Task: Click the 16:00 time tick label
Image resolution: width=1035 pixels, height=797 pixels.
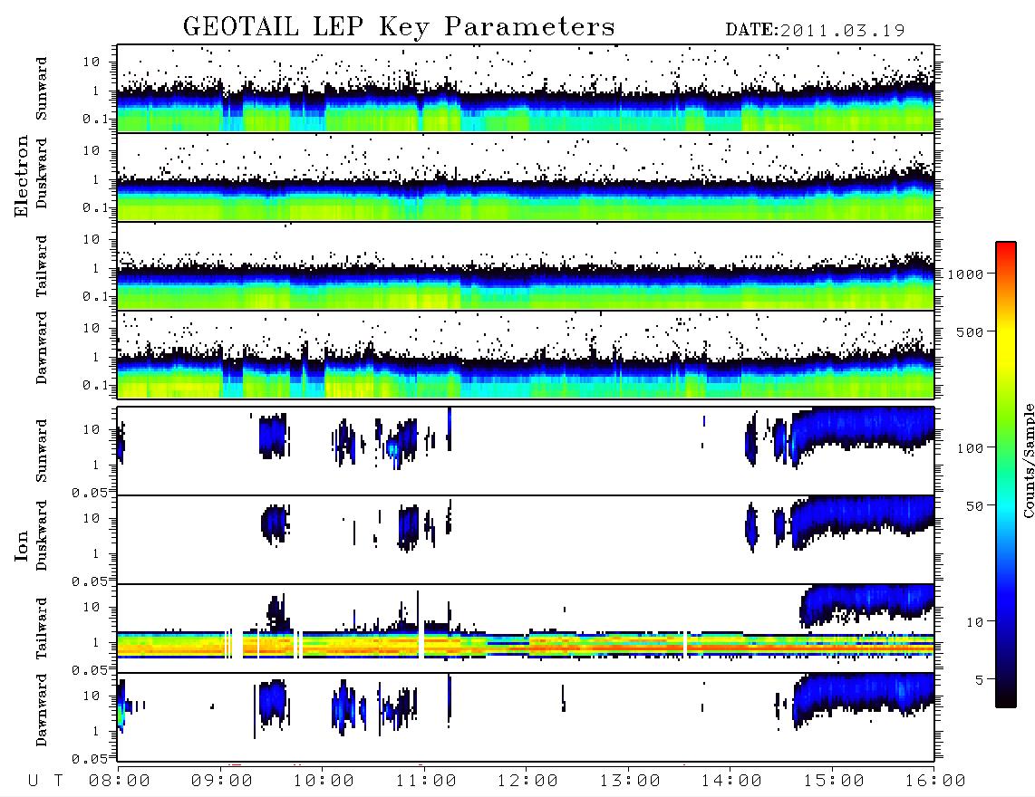Action: 935,782
